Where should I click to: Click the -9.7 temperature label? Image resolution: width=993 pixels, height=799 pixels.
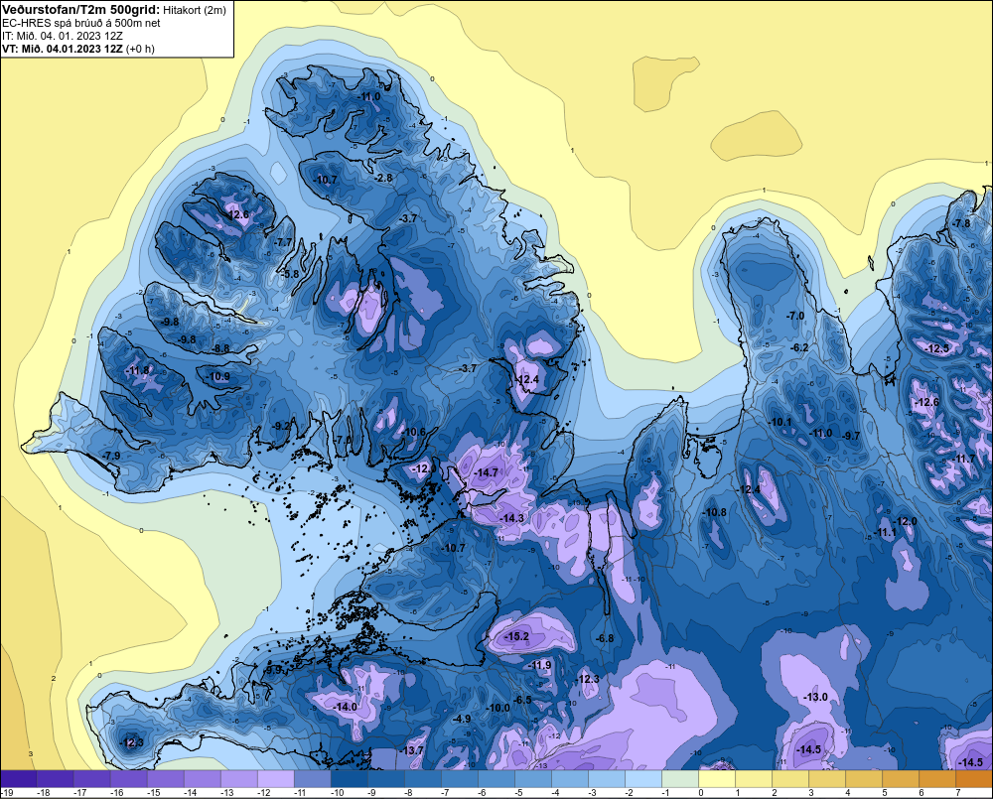(x=852, y=436)
